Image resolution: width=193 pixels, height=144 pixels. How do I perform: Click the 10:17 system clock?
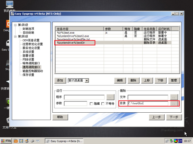(x=187, y=141)
